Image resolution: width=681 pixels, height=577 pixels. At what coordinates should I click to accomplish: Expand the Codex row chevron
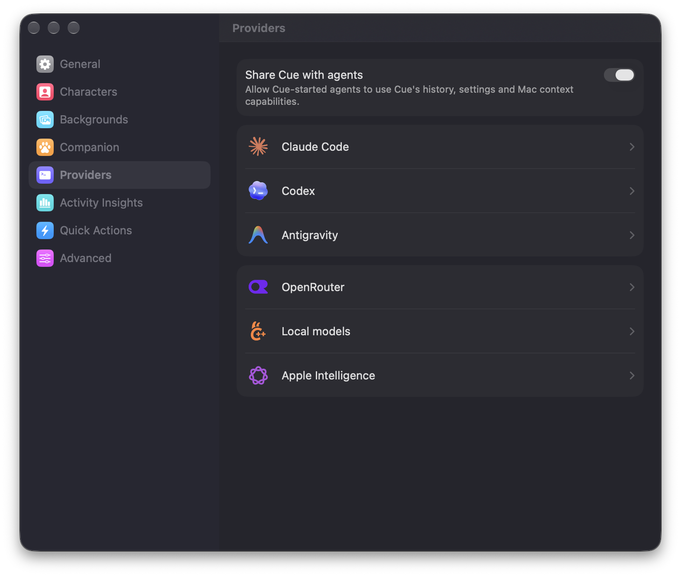632,191
